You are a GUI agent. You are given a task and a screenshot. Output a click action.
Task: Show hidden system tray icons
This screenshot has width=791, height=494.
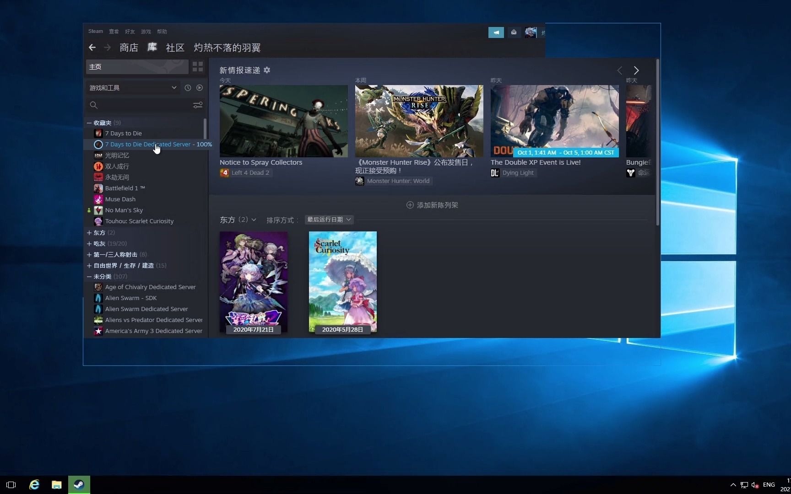coord(733,485)
